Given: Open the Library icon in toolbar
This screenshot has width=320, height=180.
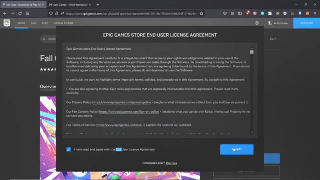Looking at the screenshot, I should pyautogui.click(x=232, y=14).
